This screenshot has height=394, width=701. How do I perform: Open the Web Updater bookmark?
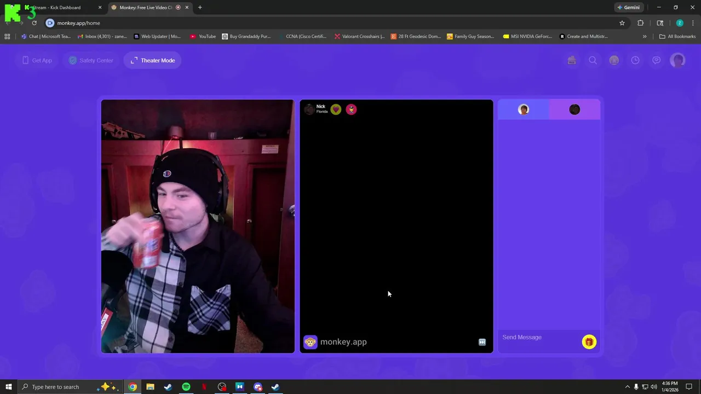(157, 37)
